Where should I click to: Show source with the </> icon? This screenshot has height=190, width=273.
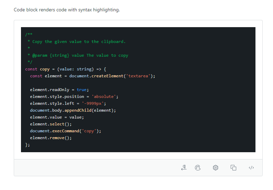click(x=251, y=168)
